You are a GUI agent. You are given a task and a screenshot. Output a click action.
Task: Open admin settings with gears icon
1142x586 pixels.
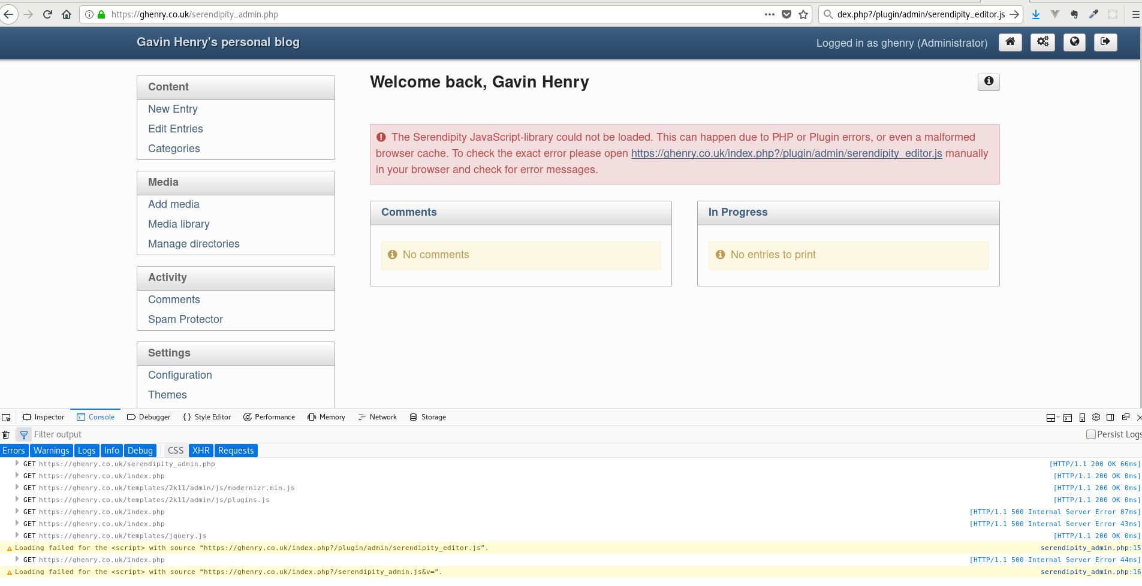[x=1042, y=42]
